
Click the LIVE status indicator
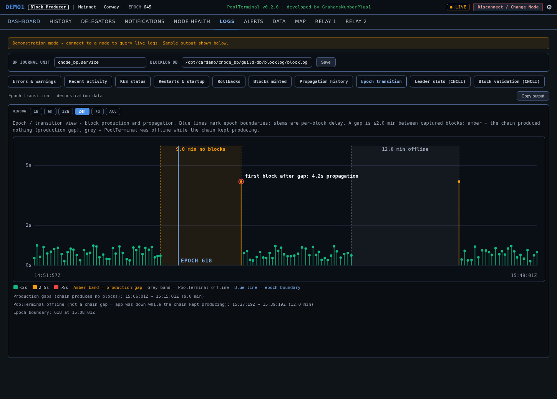[x=458, y=7]
